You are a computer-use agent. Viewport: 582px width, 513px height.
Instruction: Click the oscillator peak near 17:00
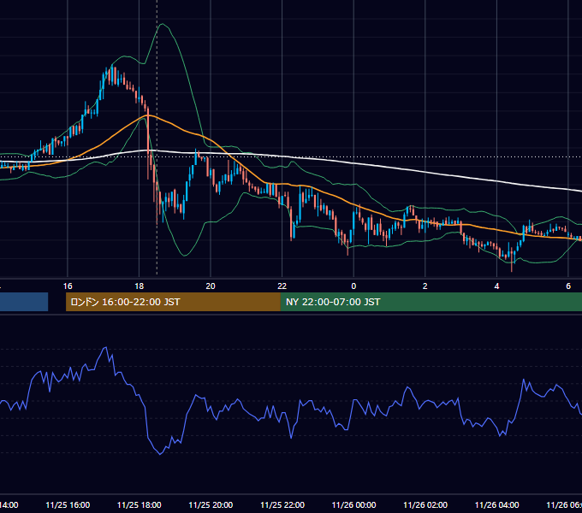click(106, 348)
